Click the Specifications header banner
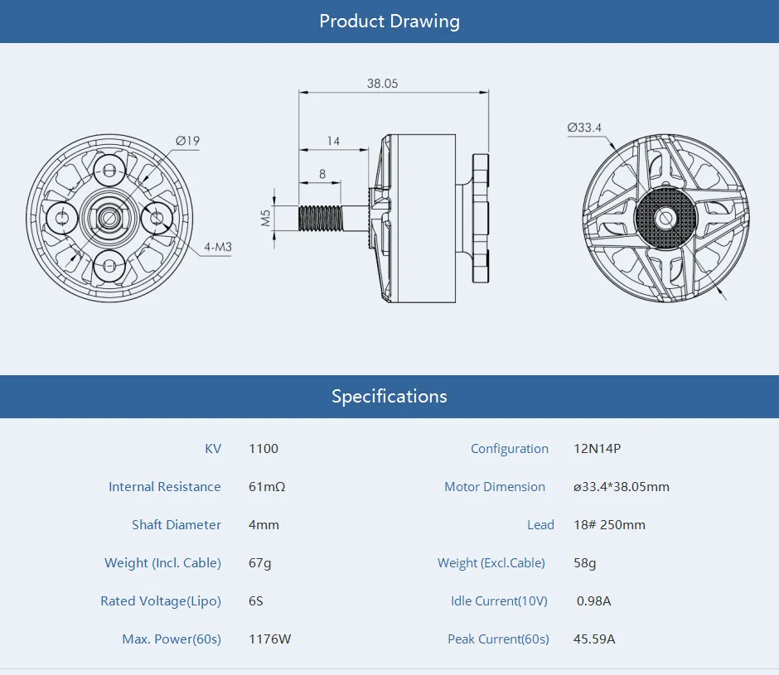Viewport: 779px width, 675px height. 389,397
